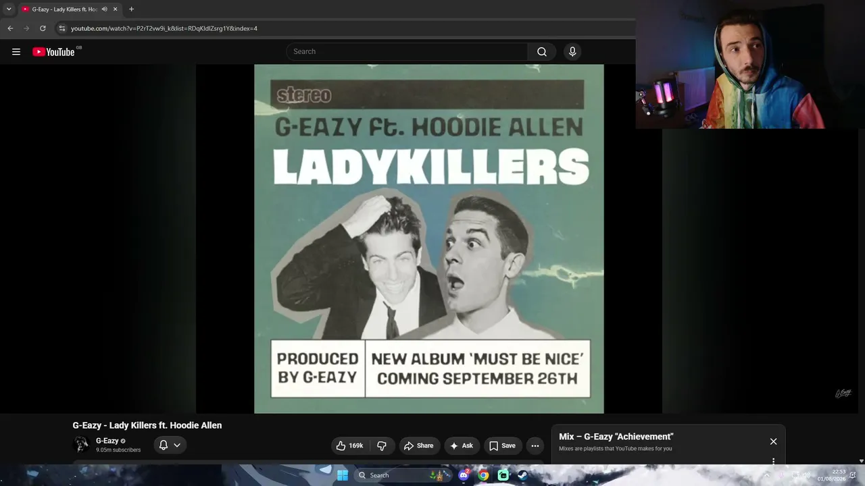Viewport: 865px width, 486px height.
Task: Open the tab search dropdown arrow
Action: [9, 9]
